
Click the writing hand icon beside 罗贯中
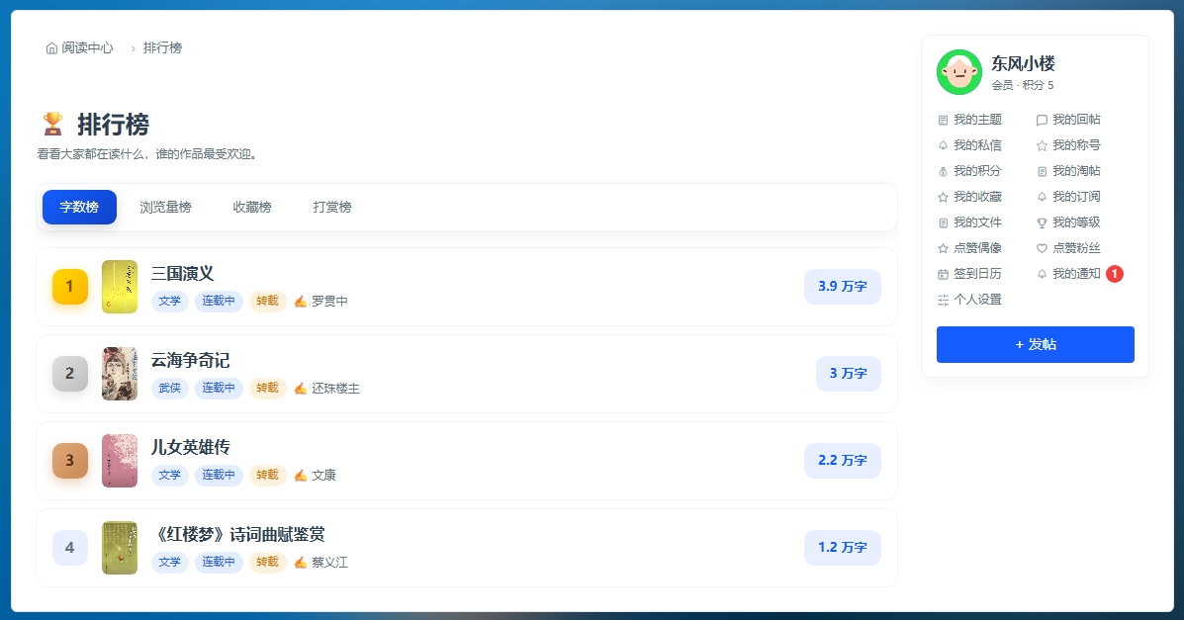[301, 302]
